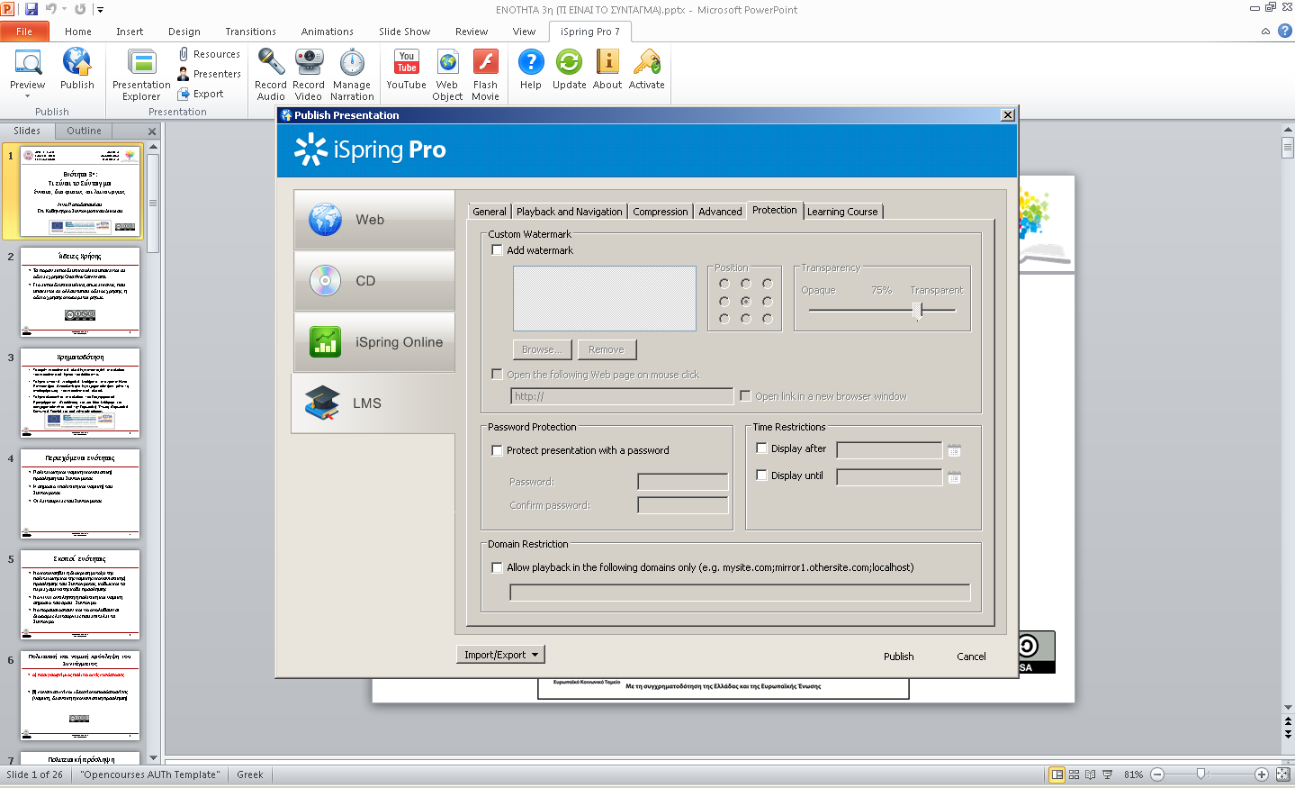Check the Display until option
Viewport: 1295px width, 788px height.
tap(761, 476)
